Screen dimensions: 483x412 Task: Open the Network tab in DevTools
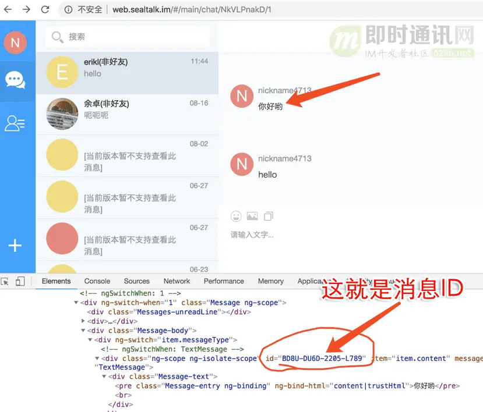coord(177,281)
